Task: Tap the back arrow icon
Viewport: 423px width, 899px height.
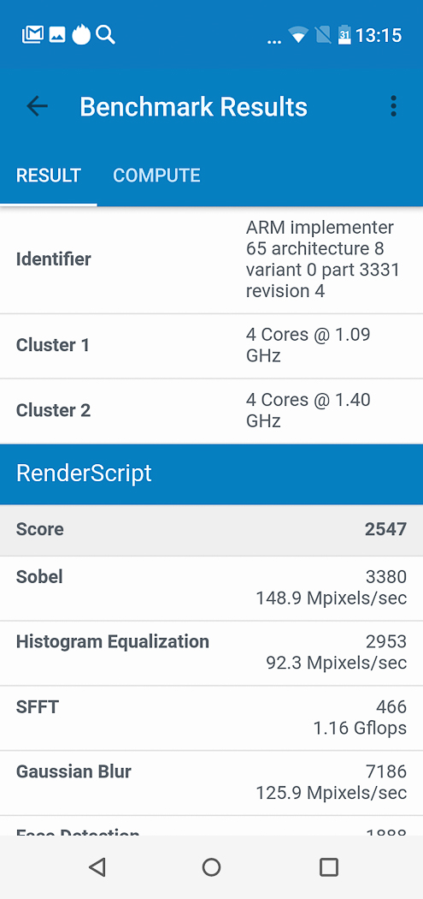Action: [38, 107]
